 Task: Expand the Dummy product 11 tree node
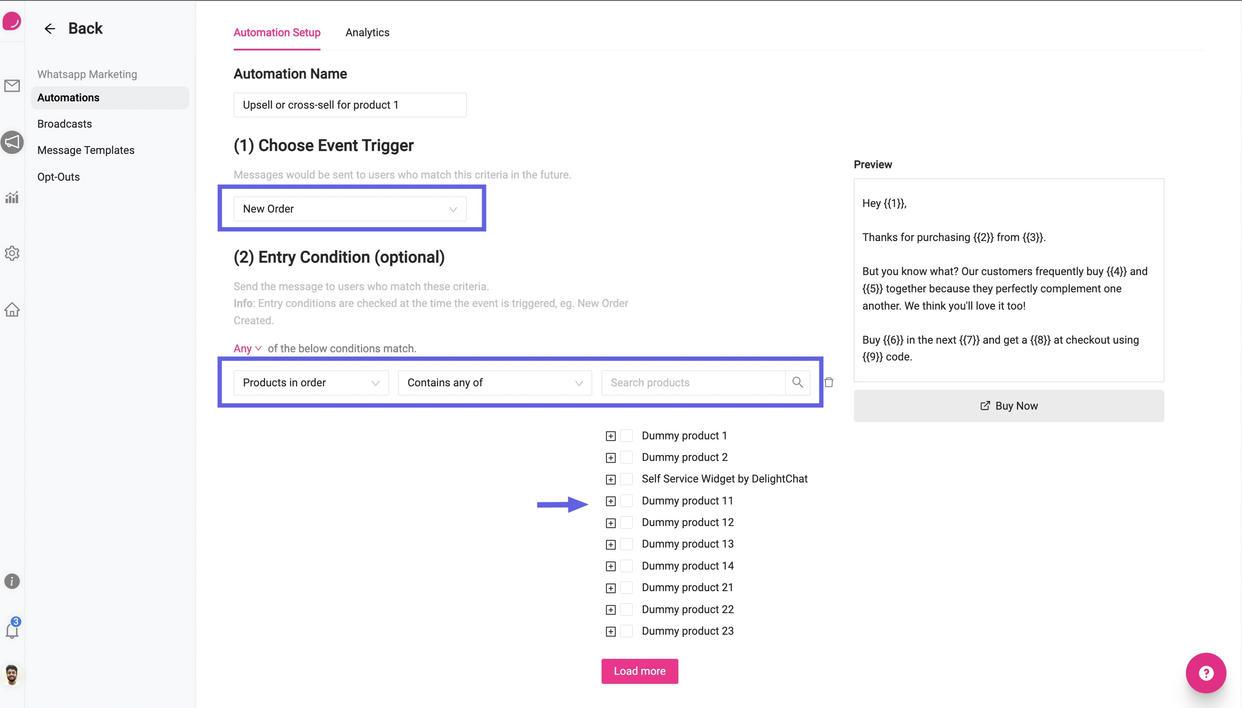(611, 501)
